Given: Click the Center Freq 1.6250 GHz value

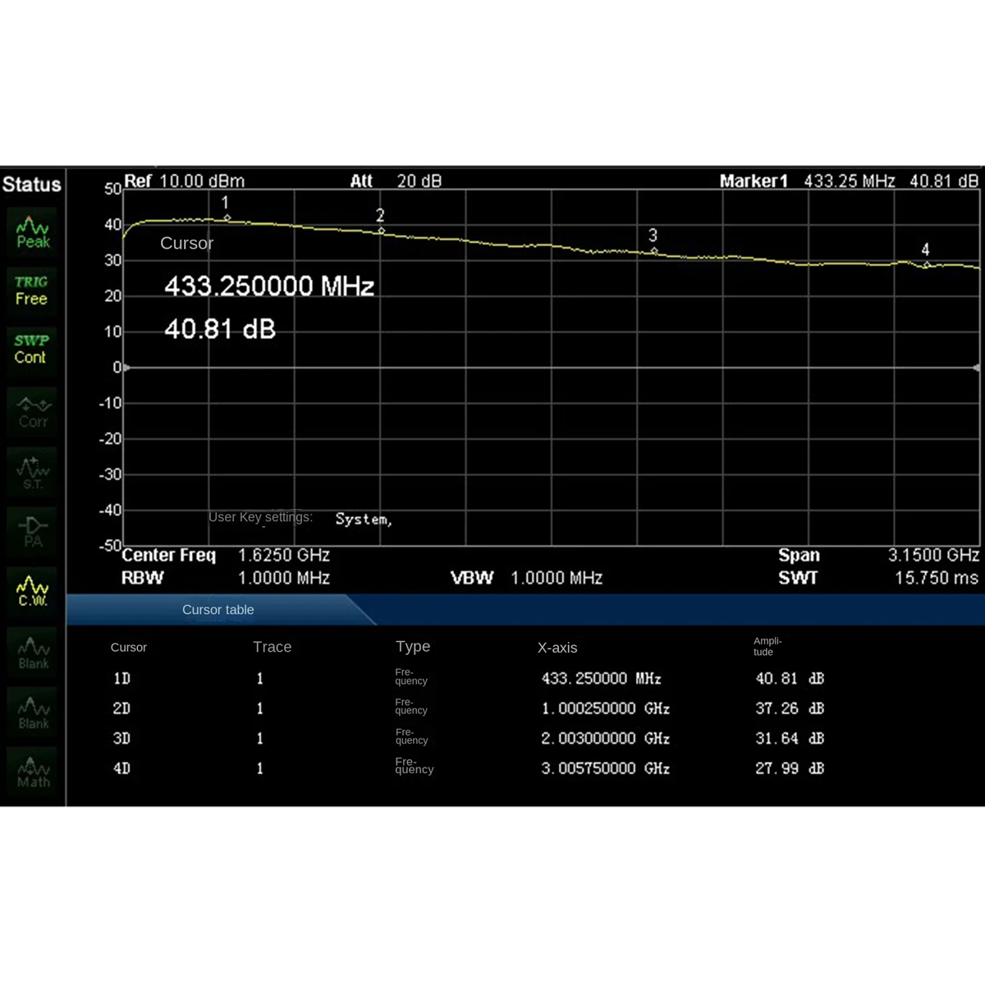Looking at the screenshot, I should 284,556.
